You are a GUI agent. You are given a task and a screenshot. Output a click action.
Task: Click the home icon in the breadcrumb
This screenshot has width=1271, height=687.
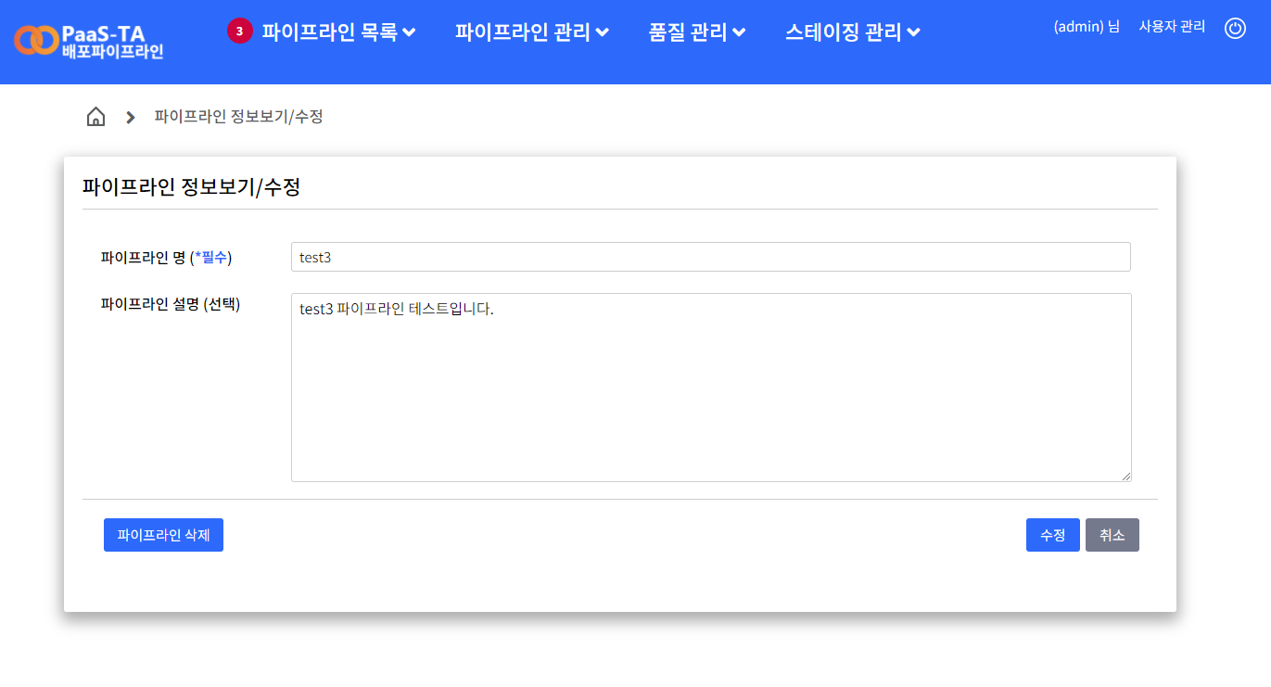pyautogui.click(x=95, y=116)
